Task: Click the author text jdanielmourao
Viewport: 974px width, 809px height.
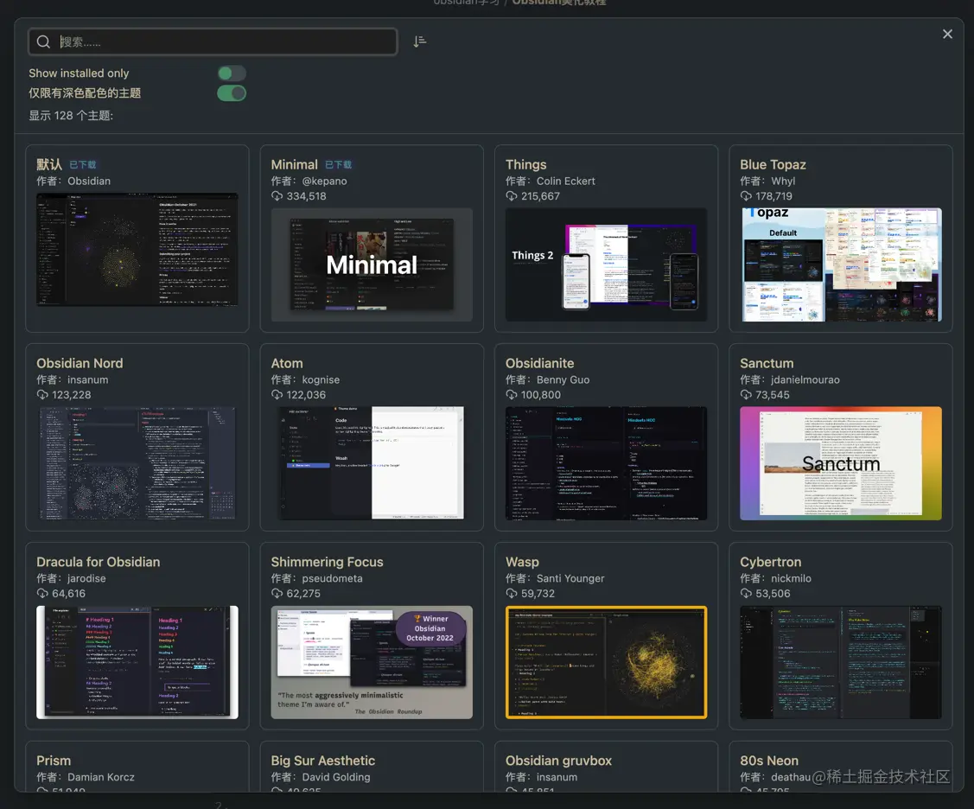Action: click(x=805, y=380)
